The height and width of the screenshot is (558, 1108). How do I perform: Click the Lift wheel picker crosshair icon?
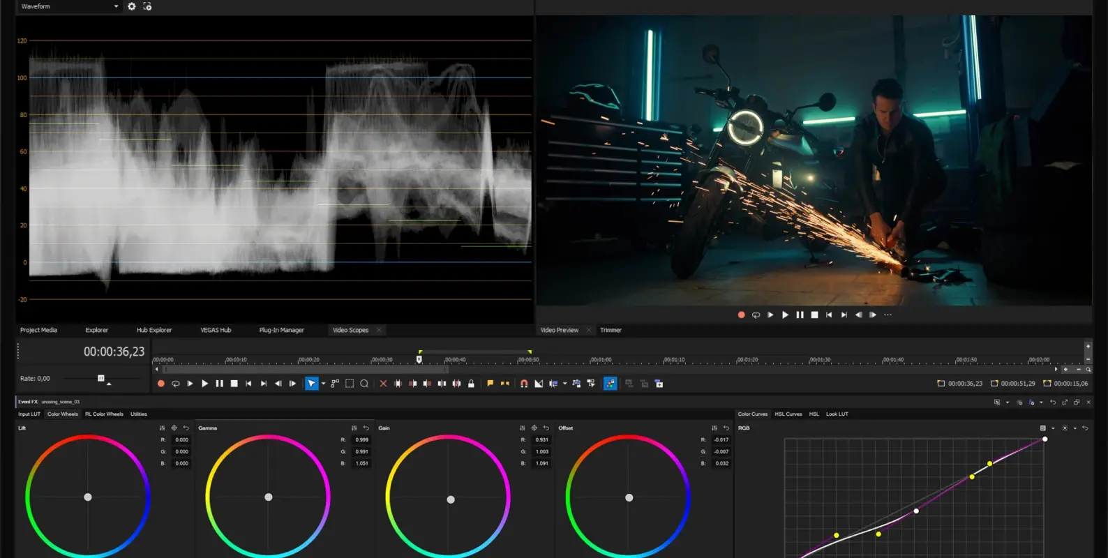(x=174, y=428)
